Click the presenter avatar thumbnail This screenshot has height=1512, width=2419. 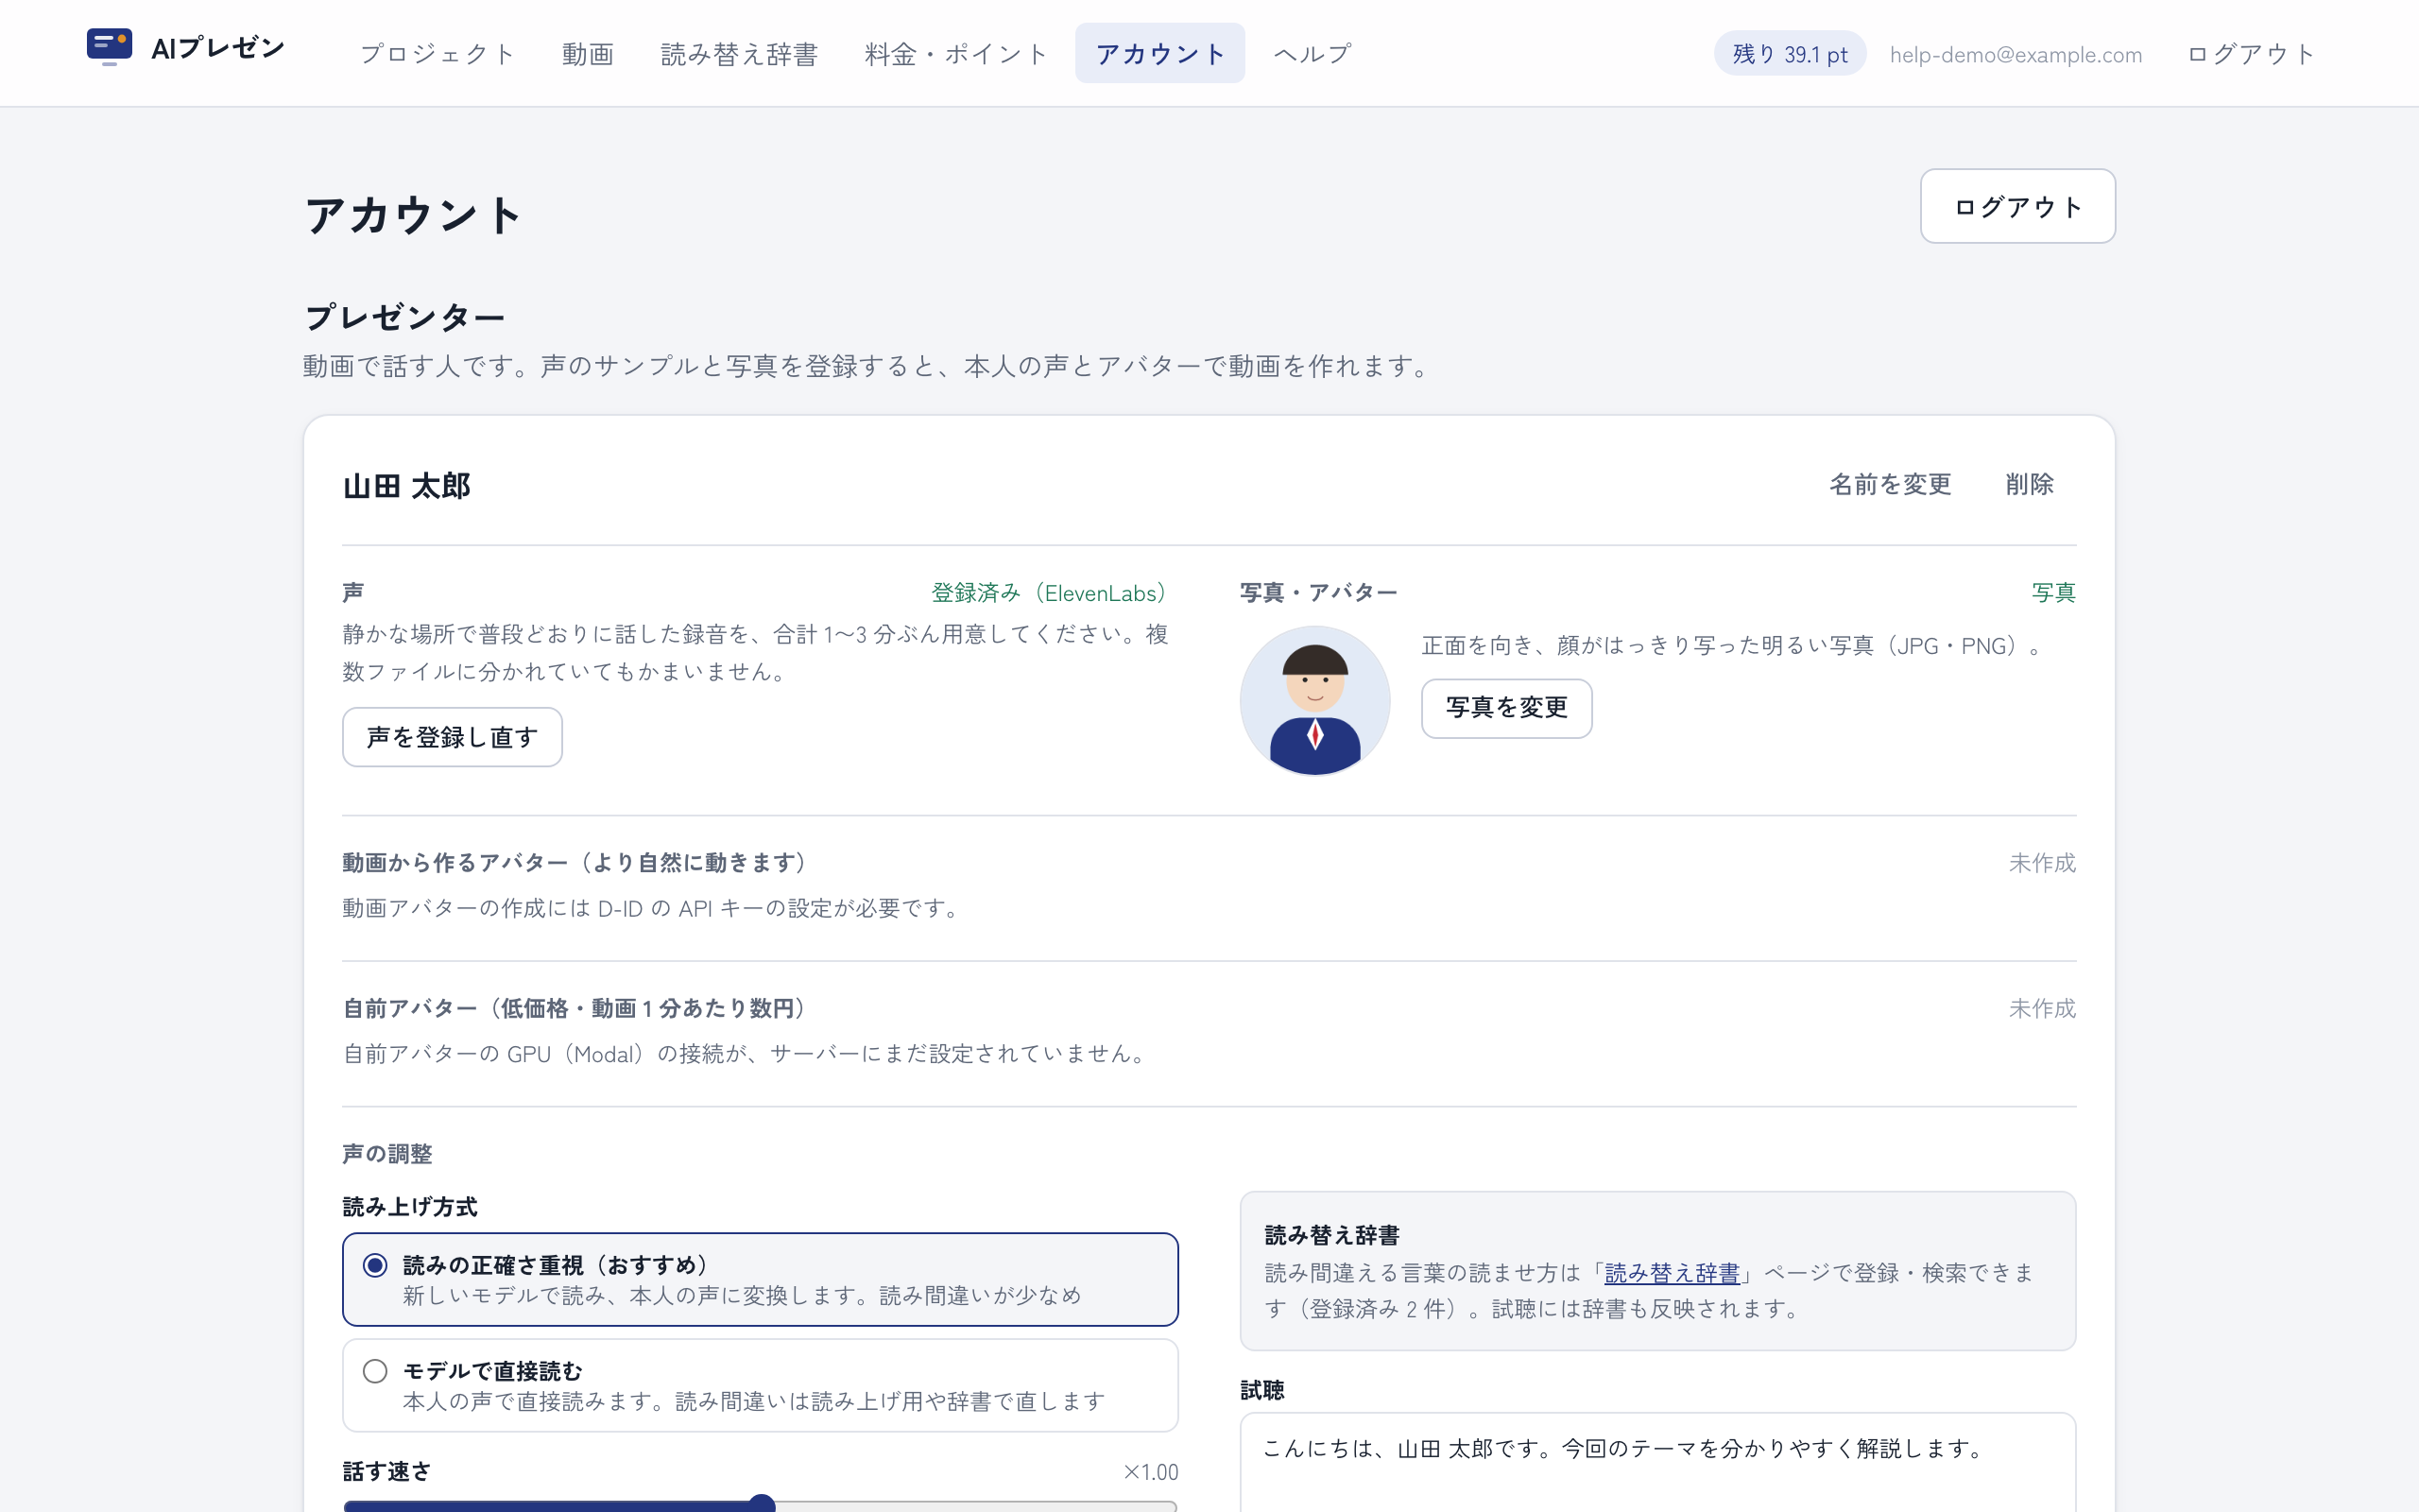[1314, 701]
